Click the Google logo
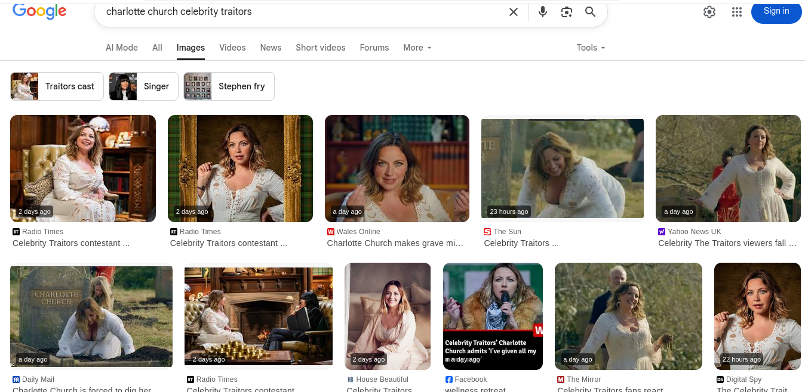 (x=39, y=11)
